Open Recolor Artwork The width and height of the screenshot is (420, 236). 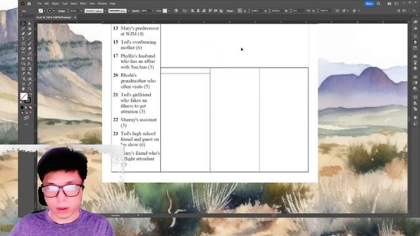pos(176,10)
